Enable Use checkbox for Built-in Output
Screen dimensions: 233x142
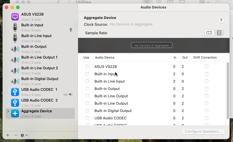pyautogui.click(x=87, y=89)
